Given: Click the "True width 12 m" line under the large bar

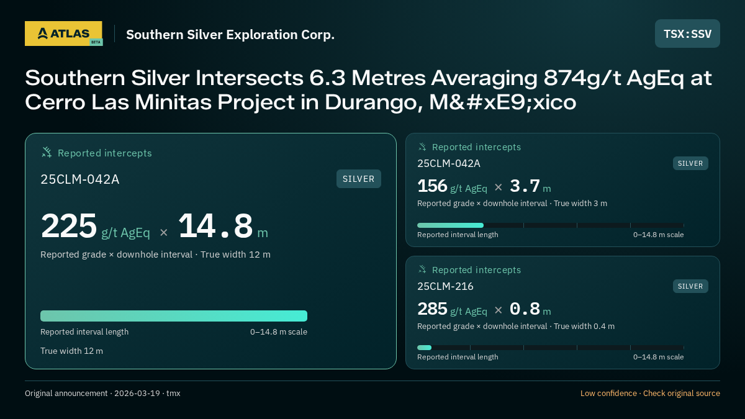Looking at the screenshot, I should (71, 351).
